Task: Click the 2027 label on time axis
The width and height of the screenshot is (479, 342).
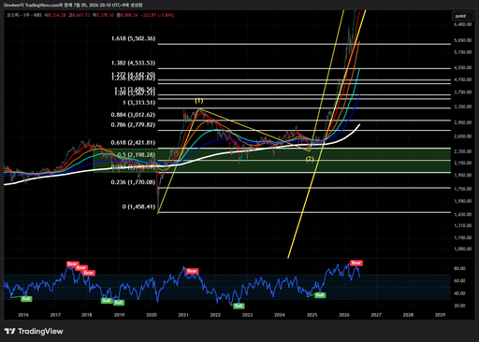Action: point(376,315)
